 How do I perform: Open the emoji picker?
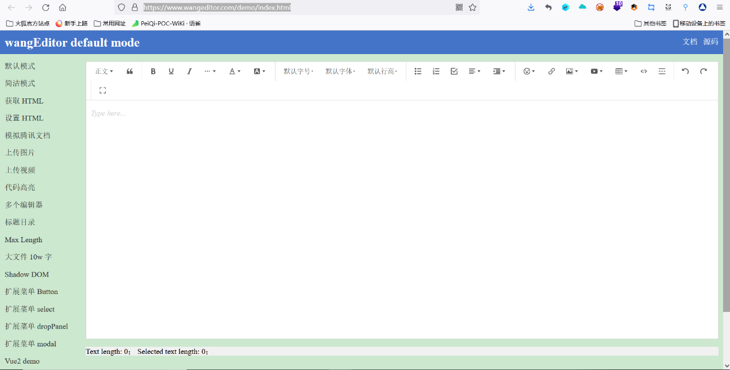(x=529, y=71)
